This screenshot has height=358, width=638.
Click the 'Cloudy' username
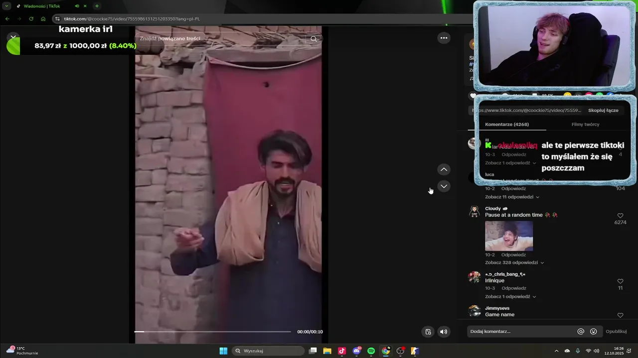(x=493, y=208)
